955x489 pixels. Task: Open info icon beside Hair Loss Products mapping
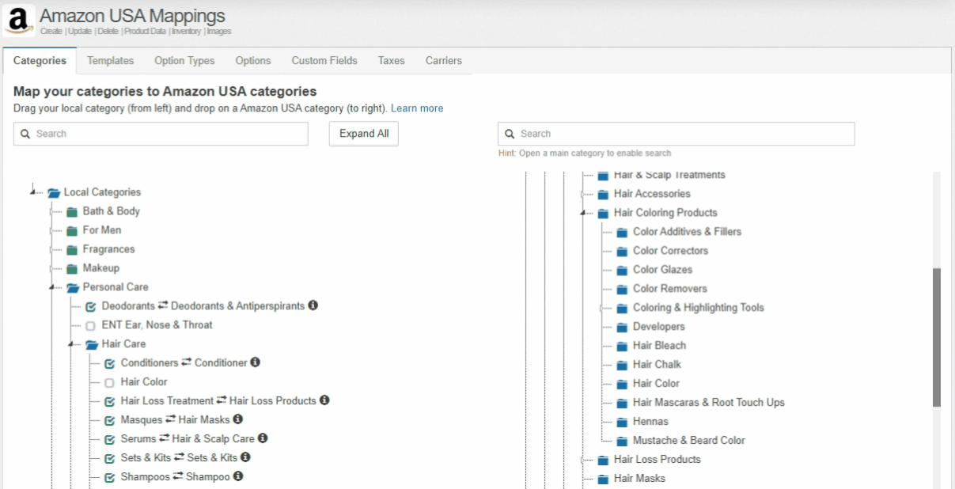pyautogui.click(x=324, y=400)
